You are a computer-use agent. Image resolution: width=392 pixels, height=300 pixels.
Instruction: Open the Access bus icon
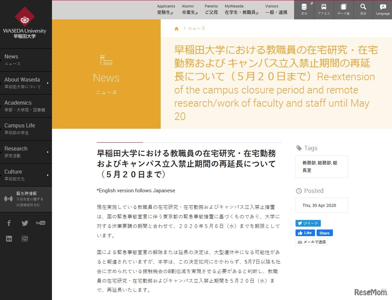click(324, 7)
